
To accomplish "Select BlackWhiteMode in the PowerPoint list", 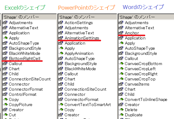I will pyautogui.click(x=80, y=69).
